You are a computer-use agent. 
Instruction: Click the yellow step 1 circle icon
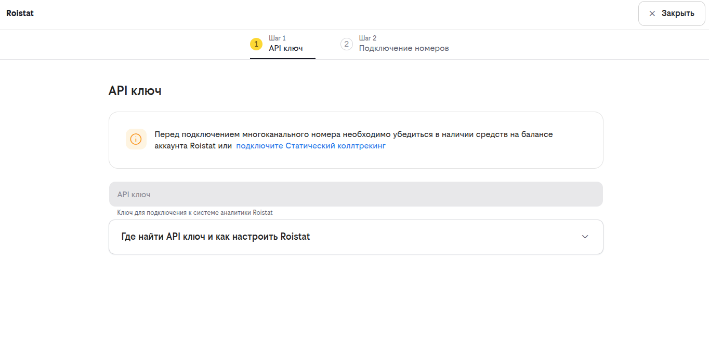tap(256, 44)
